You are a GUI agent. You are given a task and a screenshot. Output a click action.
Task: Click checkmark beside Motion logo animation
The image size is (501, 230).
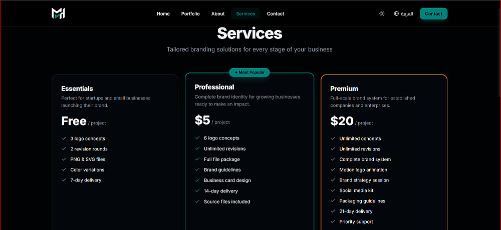click(333, 170)
